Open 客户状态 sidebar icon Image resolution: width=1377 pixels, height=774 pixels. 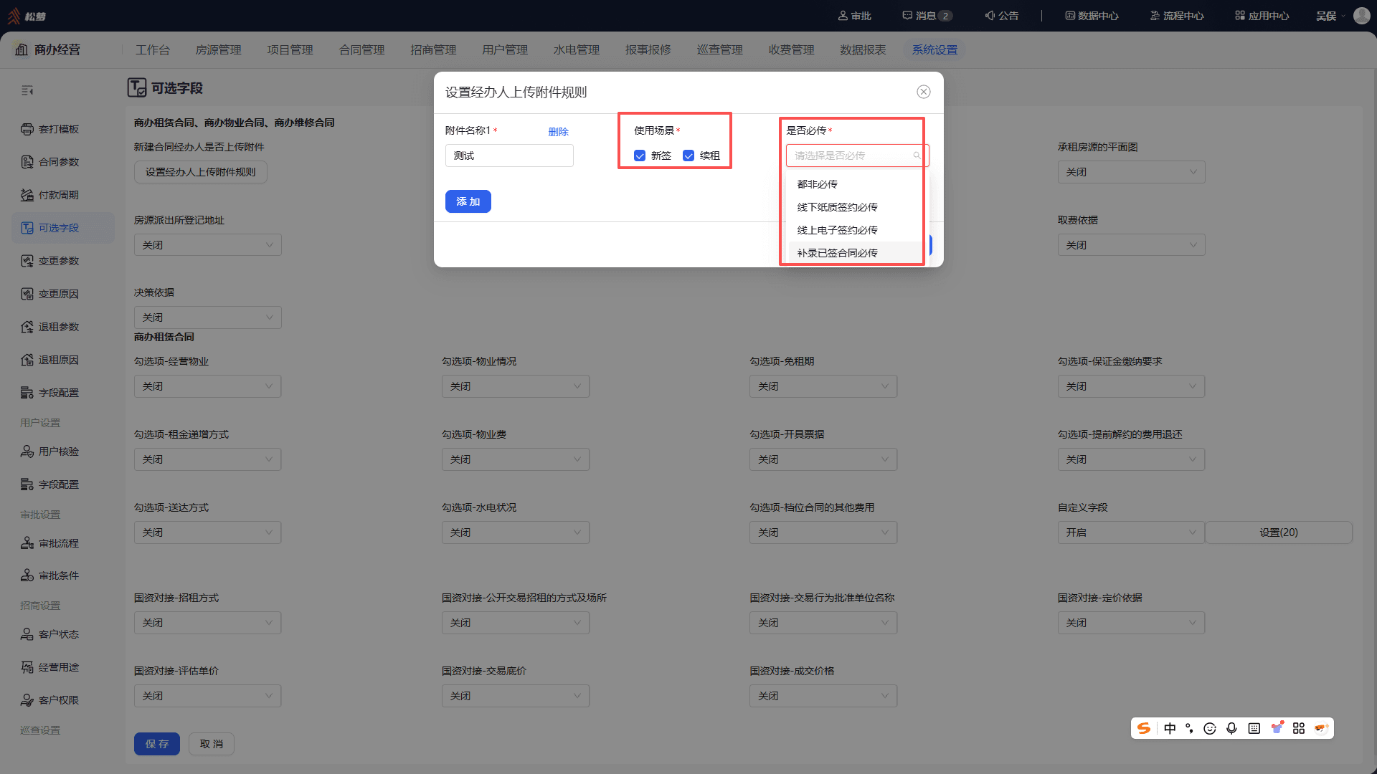(x=27, y=634)
